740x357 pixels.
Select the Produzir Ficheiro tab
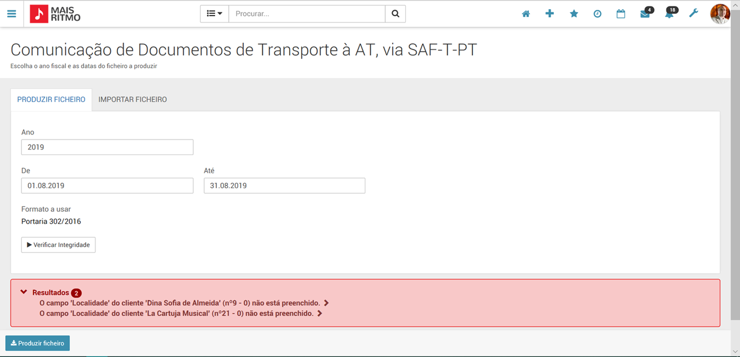tap(51, 100)
